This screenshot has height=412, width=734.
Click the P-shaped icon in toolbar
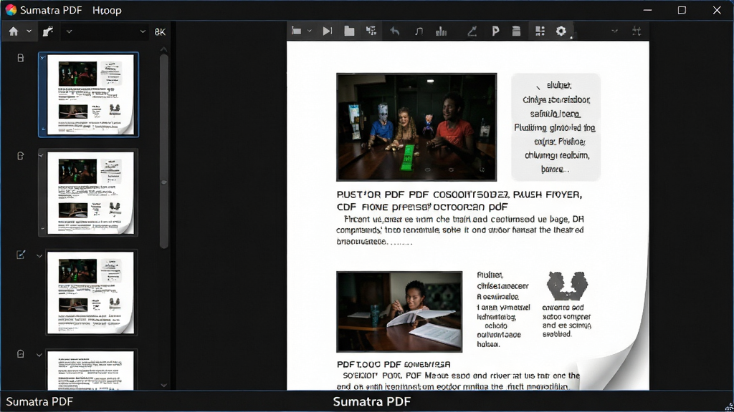click(x=495, y=31)
